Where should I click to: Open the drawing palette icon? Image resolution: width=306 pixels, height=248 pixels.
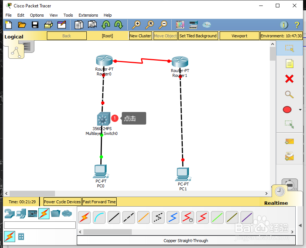click(x=180, y=25)
